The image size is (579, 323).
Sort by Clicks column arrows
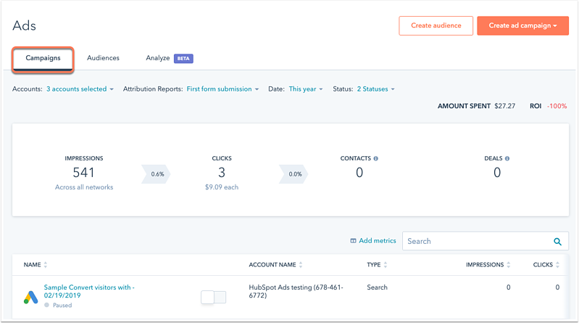click(557, 266)
